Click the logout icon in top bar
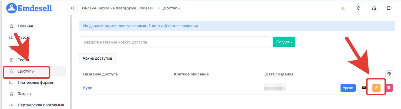The height and width of the screenshot is (109, 401). point(389,8)
